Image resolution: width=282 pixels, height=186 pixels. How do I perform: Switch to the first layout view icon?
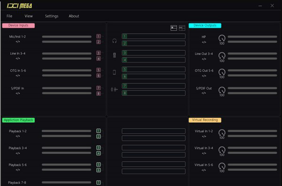point(174,28)
